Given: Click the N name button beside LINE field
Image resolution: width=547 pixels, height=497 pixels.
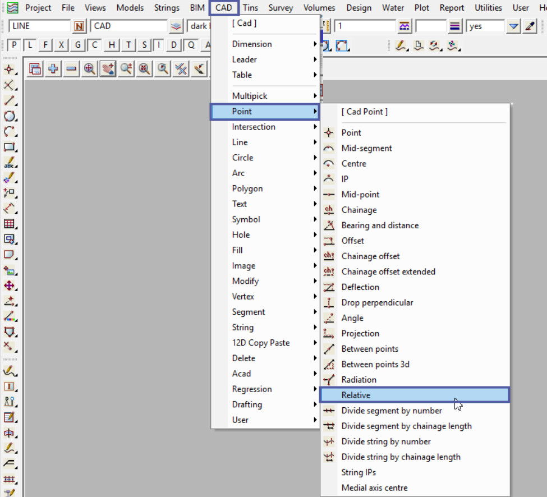Looking at the screenshot, I should 79,26.
